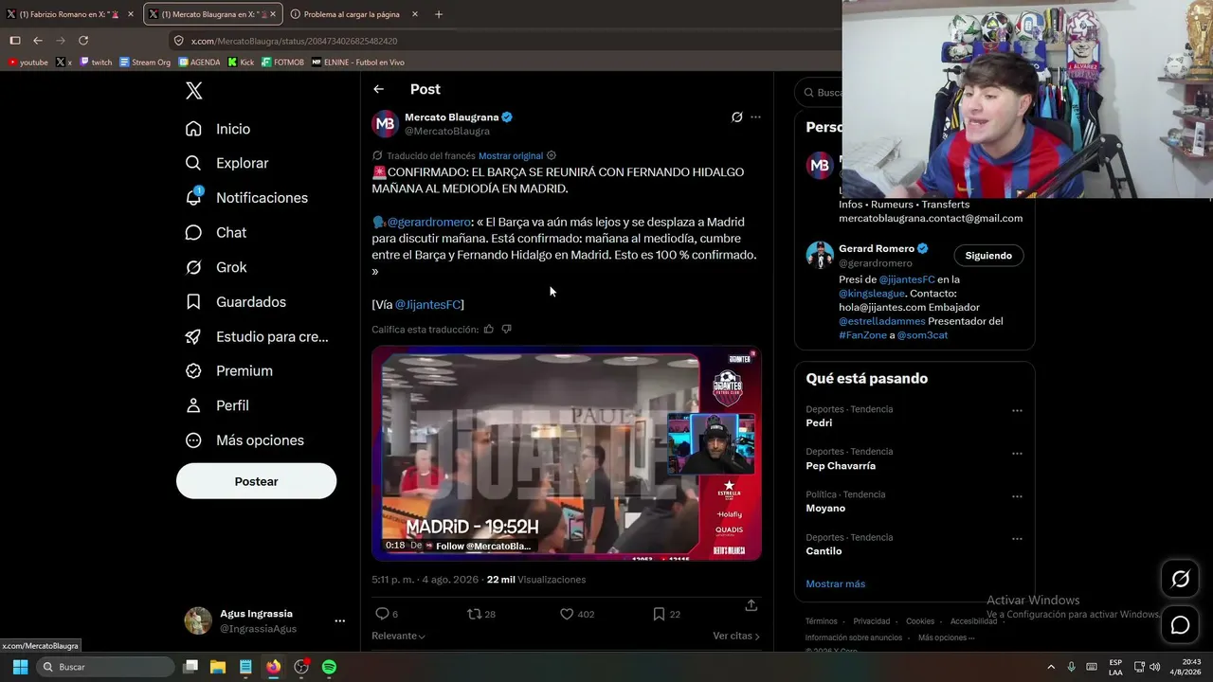Open more options for Cantilo trend
Image resolution: width=1213 pixels, height=682 pixels.
pos(1017,538)
